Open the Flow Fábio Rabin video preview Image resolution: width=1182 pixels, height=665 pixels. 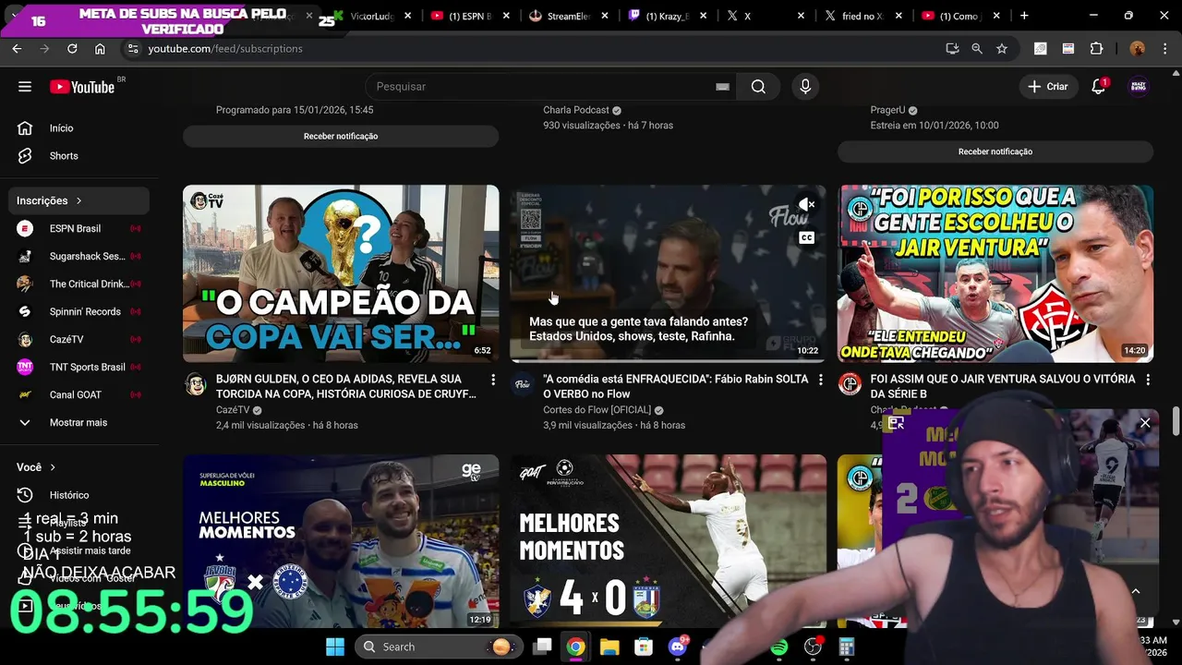[669, 273]
